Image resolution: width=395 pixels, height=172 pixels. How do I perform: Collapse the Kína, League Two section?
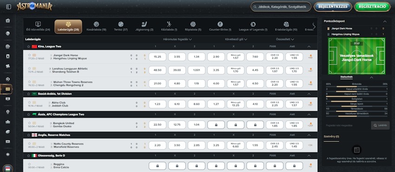tap(309, 46)
